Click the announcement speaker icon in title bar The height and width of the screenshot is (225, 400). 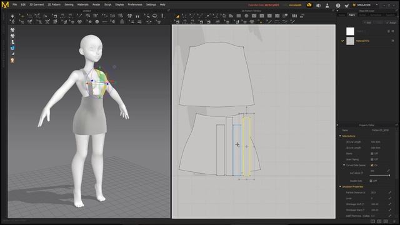(x=318, y=6)
